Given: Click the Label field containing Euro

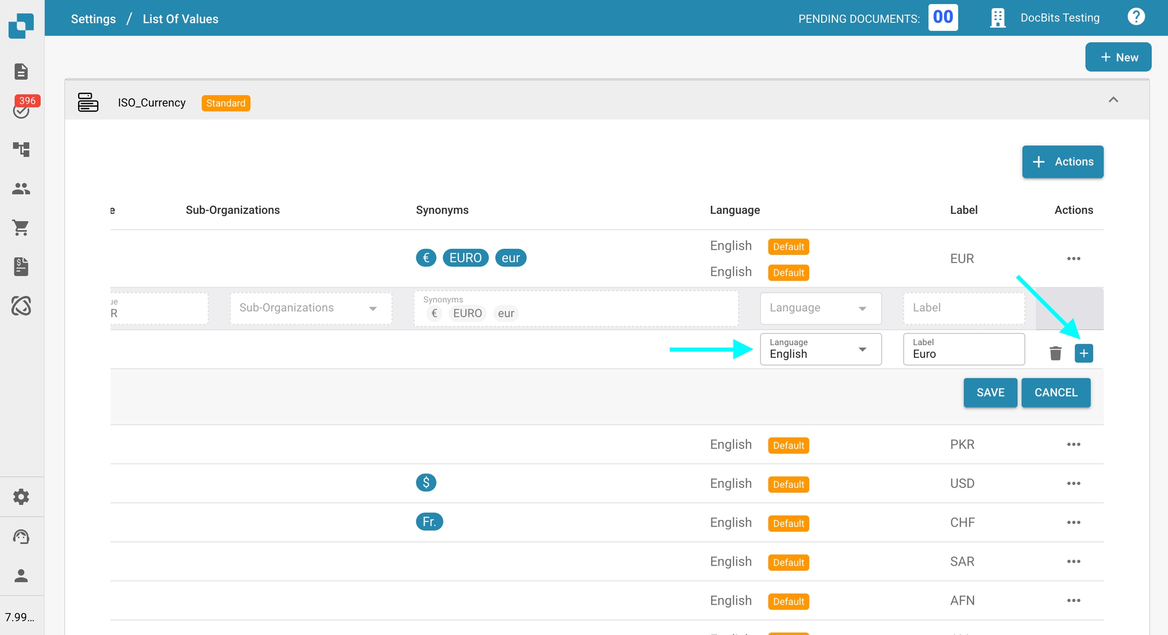Looking at the screenshot, I should pos(963,349).
